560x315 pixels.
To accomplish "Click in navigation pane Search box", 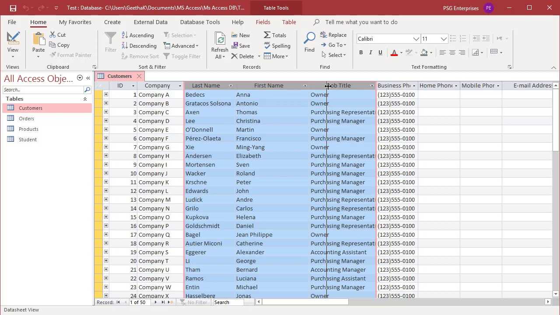I will click(x=43, y=90).
